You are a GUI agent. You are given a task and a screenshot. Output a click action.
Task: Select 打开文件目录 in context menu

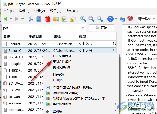(62, 56)
